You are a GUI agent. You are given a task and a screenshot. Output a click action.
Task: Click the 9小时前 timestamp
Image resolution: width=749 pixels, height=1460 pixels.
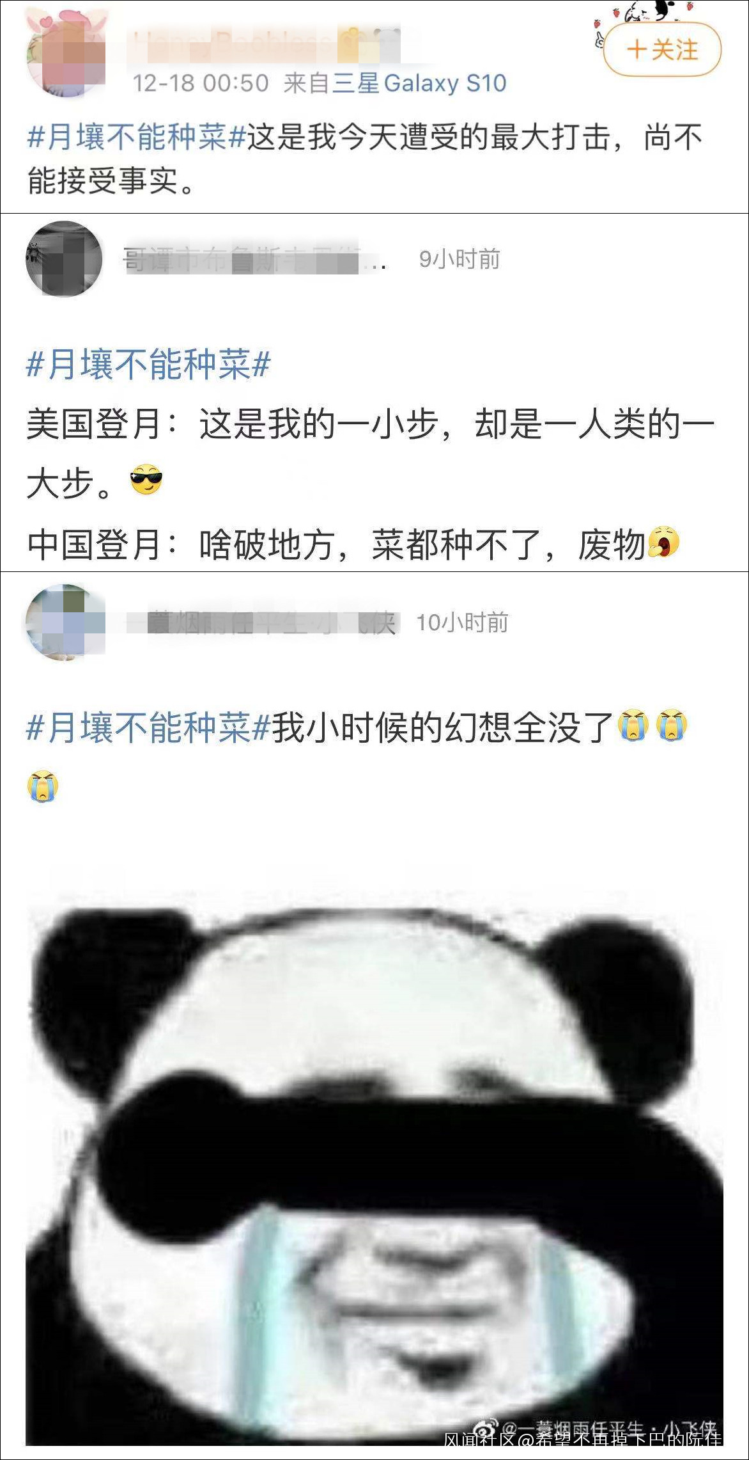[459, 259]
